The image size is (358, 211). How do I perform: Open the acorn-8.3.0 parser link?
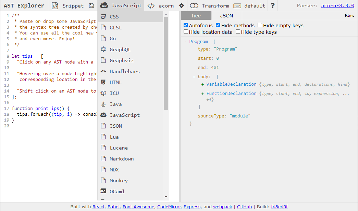point(338,6)
